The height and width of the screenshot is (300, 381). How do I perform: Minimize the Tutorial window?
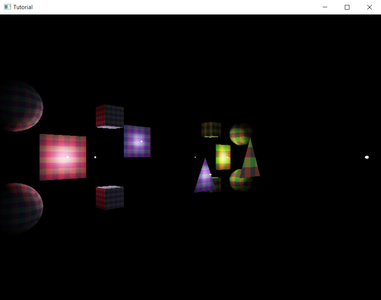325,7
